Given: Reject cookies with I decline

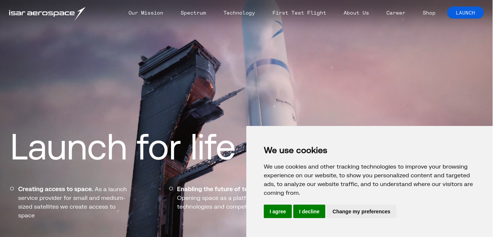Looking at the screenshot, I should coord(309,212).
